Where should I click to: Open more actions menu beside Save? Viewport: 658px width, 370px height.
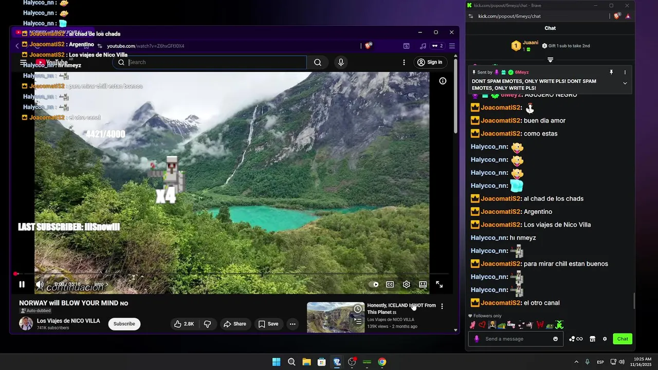(293, 324)
